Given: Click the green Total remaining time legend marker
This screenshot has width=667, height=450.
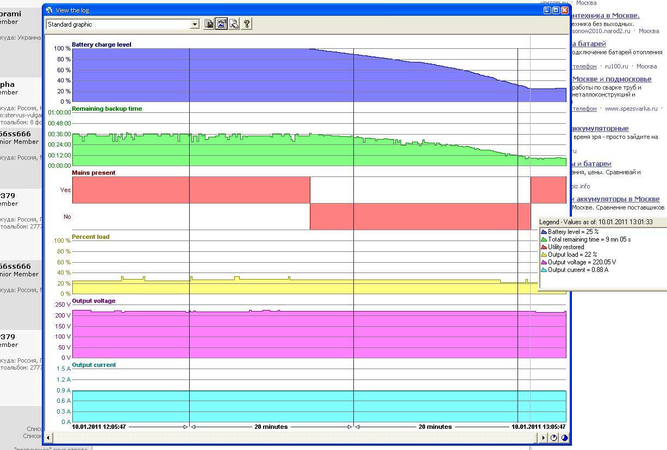Looking at the screenshot, I should tap(544, 239).
